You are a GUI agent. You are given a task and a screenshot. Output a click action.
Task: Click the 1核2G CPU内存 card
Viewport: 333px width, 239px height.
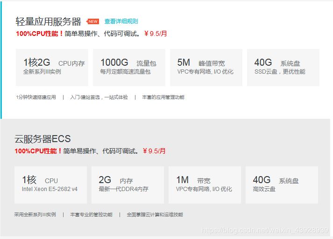pyautogui.click(x=52, y=68)
